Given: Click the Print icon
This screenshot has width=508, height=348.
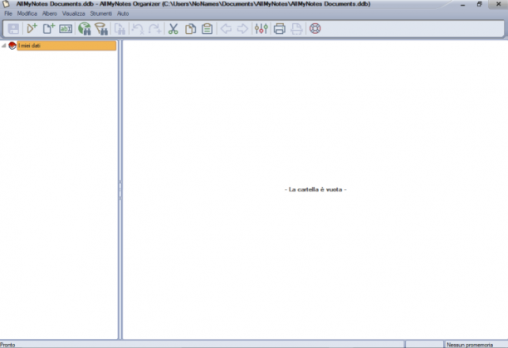Looking at the screenshot, I should click(x=280, y=29).
